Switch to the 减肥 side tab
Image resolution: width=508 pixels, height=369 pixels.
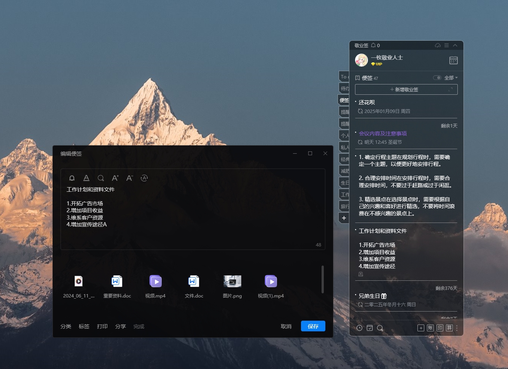(344, 171)
